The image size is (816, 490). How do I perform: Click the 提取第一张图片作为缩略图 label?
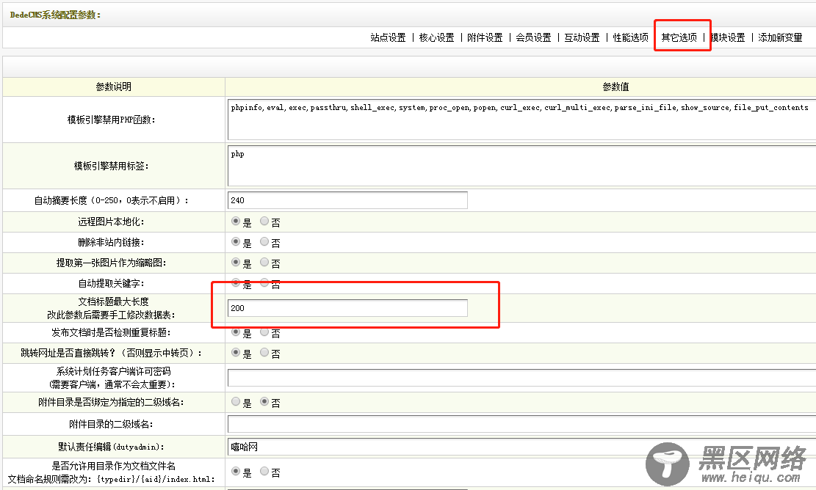coord(112,263)
